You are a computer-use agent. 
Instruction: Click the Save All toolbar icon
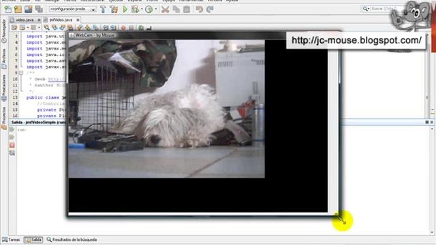point(39,9)
